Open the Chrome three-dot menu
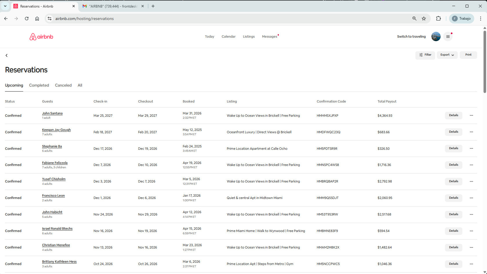Screen dimensions: 487x274 coord(481,19)
